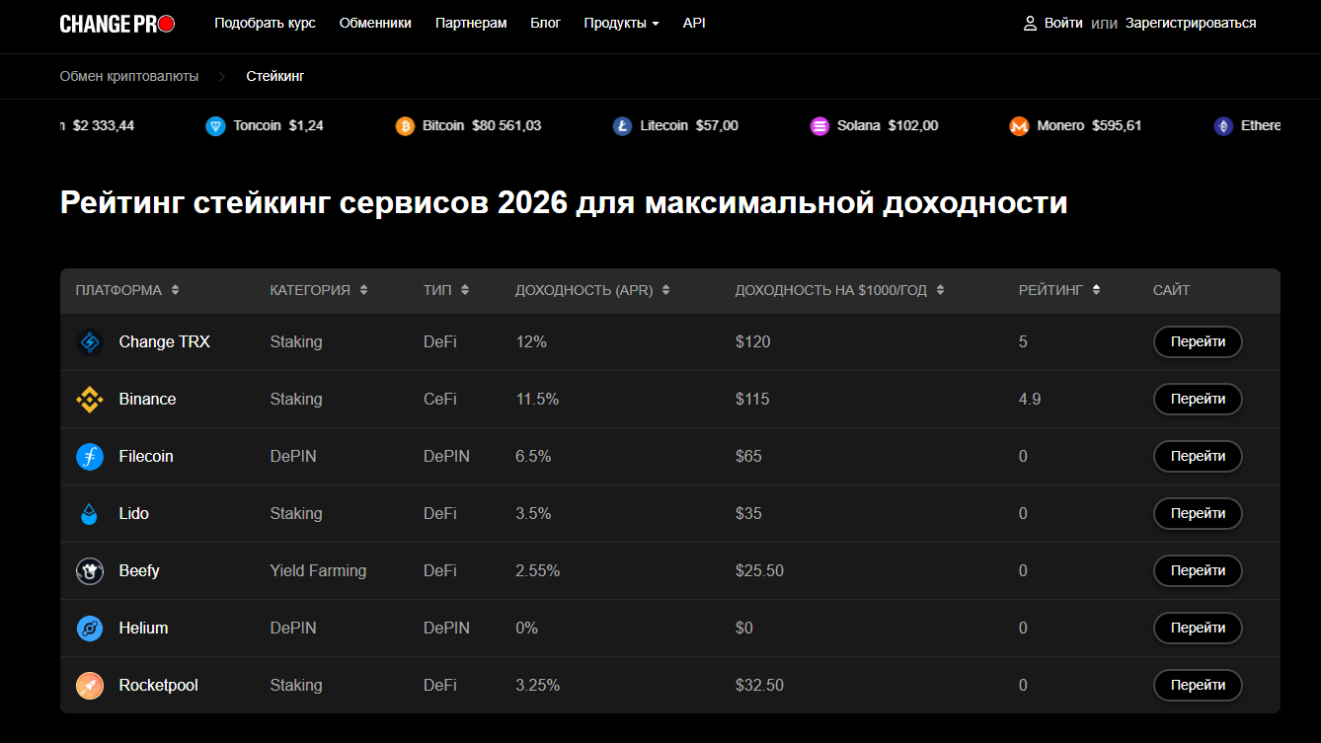Click Перейти button for Binance

coord(1198,400)
